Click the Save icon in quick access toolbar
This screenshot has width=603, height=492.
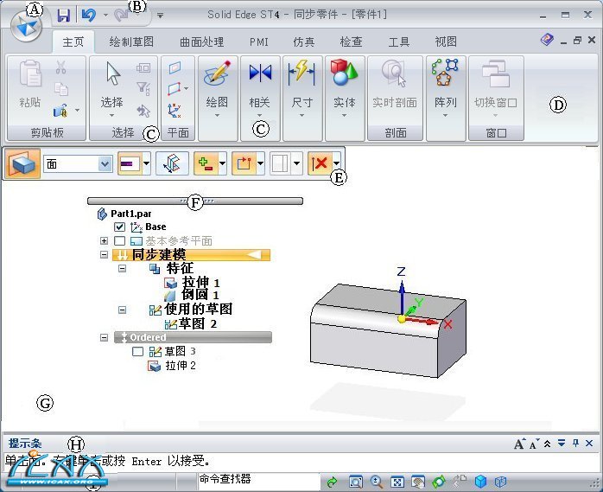63,15
